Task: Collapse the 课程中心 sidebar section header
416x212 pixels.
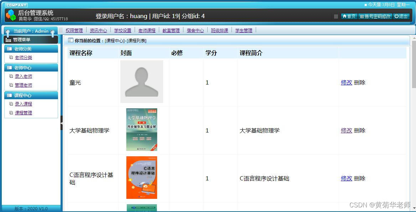Action: (31, 96)
